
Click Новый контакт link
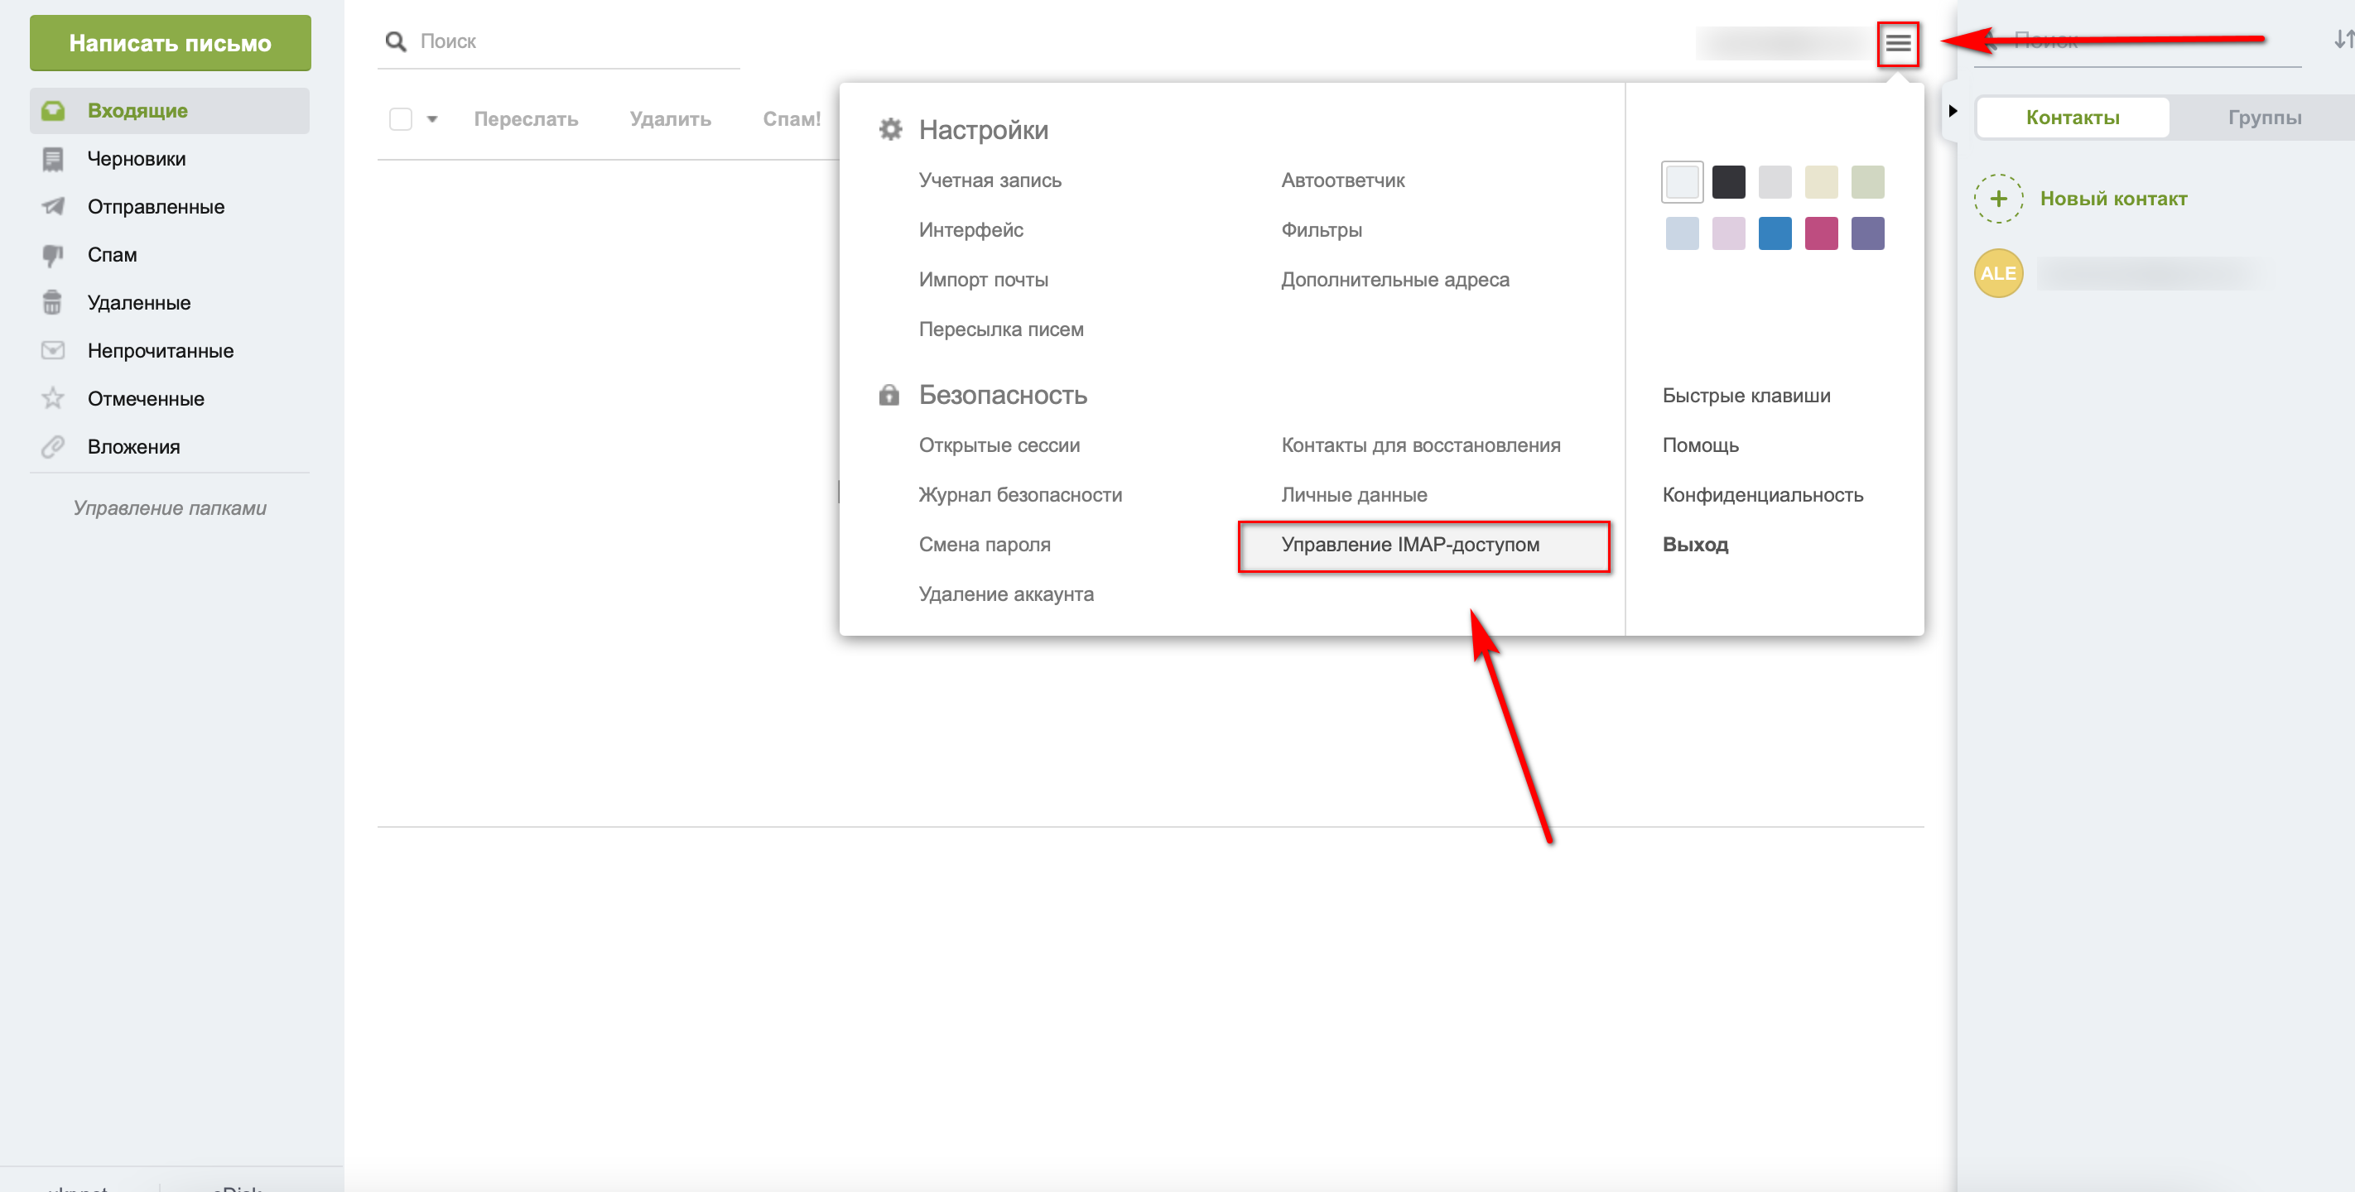2112,199
